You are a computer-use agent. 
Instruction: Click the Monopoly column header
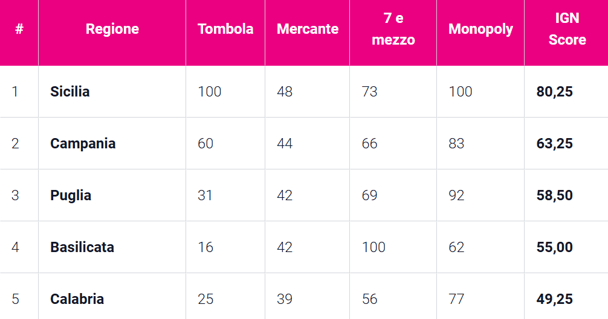480,29
